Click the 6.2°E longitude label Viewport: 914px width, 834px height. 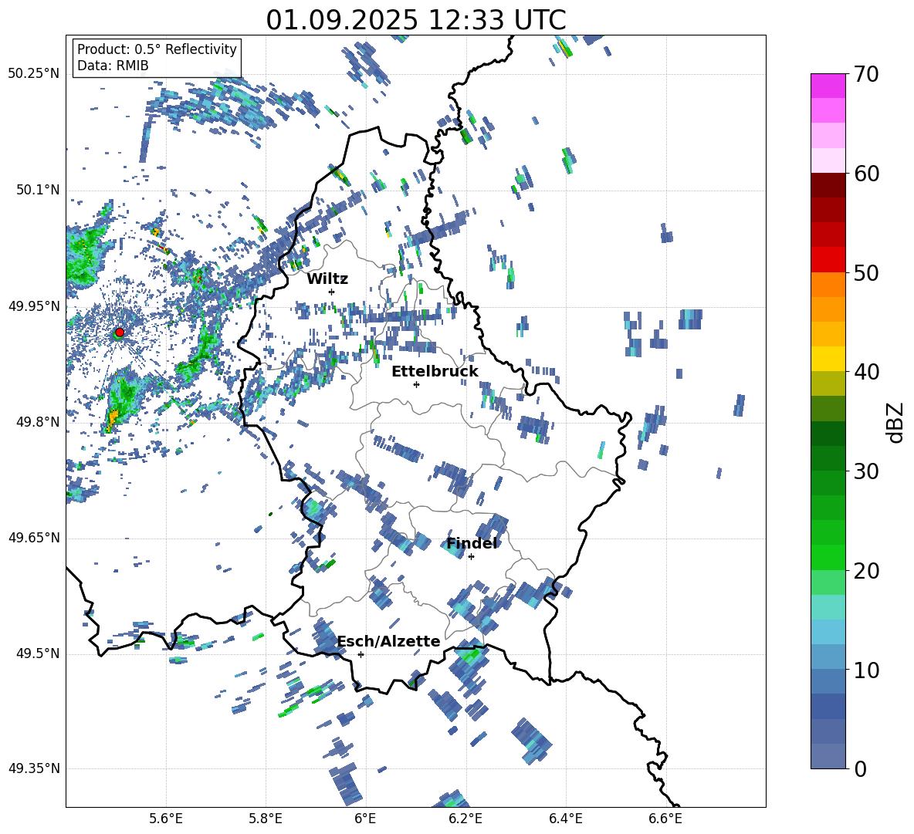pyautogui.click(x=465, y=819)
